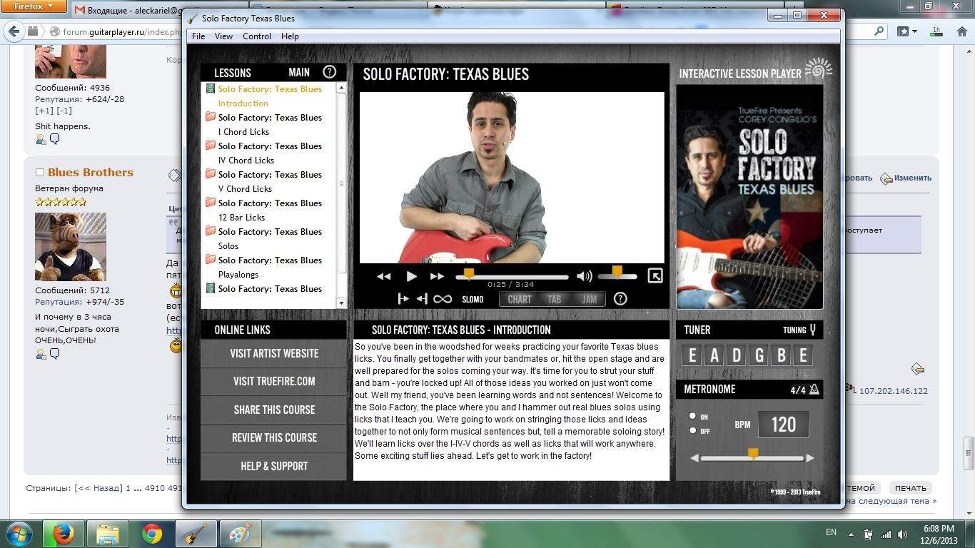The width and height of the screenshot is (975, 548).
Task: Turn the metronome ON
Action: pos(692,416)
